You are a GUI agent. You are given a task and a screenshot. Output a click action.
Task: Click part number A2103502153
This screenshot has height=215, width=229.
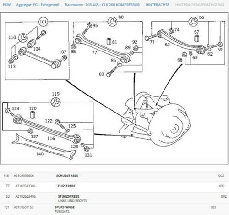pyautogui.click(x=24, y=207)
